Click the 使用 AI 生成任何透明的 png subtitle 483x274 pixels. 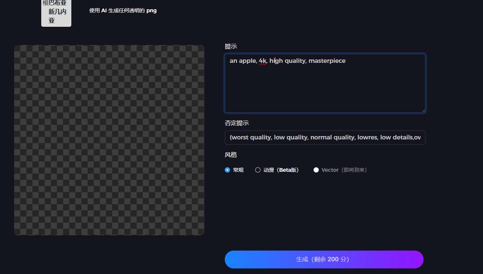tap(123, 10)
